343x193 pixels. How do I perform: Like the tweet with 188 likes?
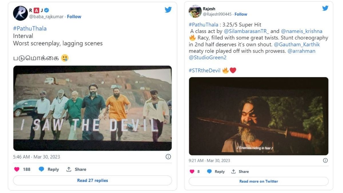tap(17, 169)
